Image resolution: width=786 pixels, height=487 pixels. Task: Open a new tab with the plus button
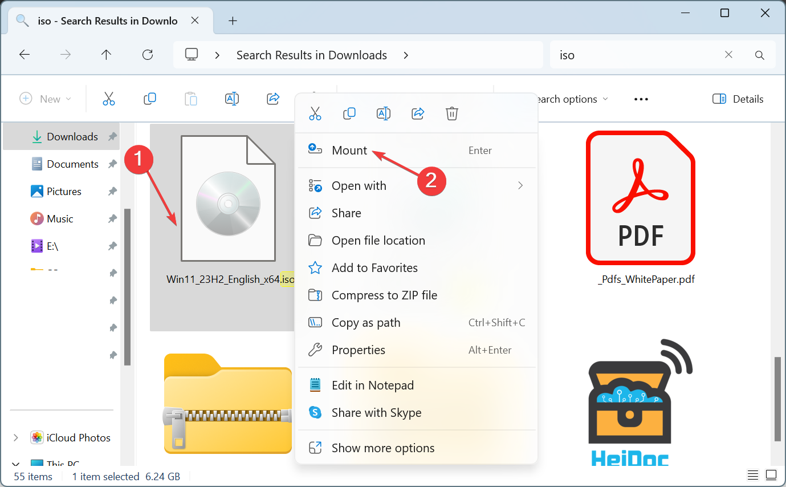tap(233, 21)
